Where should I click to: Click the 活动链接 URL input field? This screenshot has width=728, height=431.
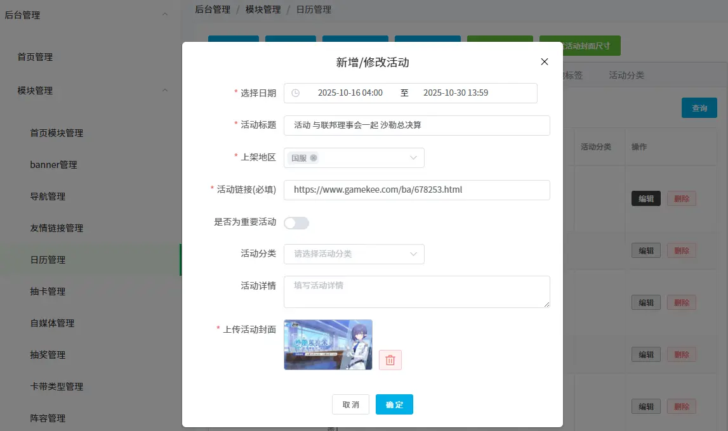[416, 190]
